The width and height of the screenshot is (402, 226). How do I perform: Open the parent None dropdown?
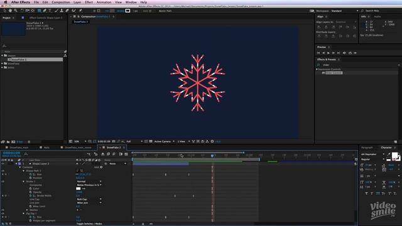(x=117, y=164)
